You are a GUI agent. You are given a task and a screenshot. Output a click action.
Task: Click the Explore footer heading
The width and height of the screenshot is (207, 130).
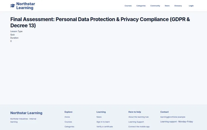[x=68, y=112]
